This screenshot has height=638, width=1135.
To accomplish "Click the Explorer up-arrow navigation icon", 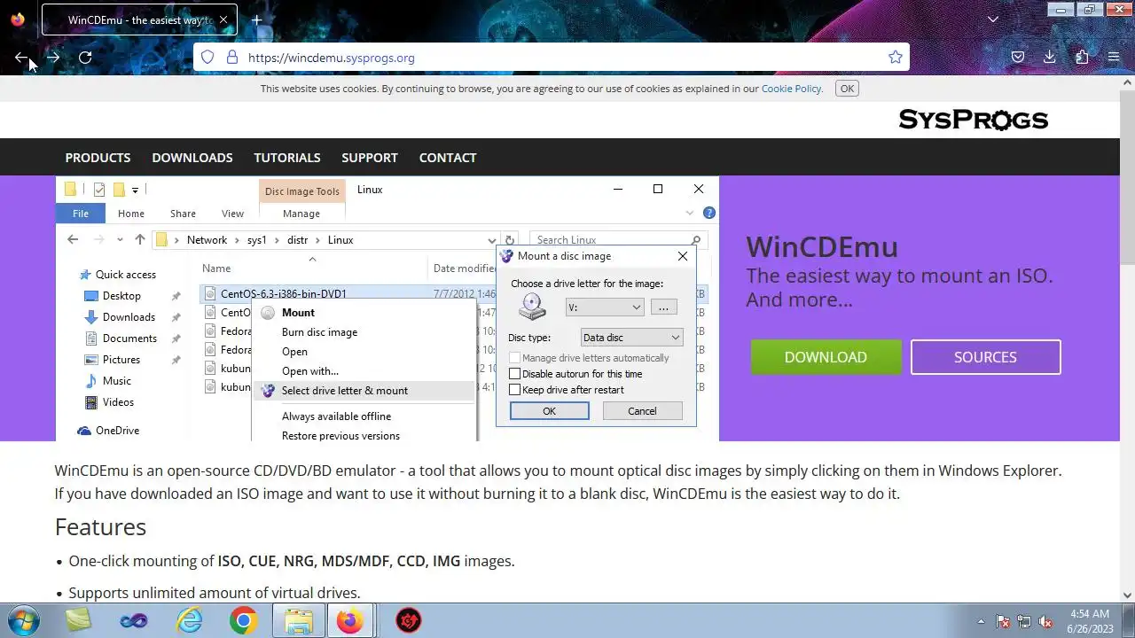I will pos(139,240).
